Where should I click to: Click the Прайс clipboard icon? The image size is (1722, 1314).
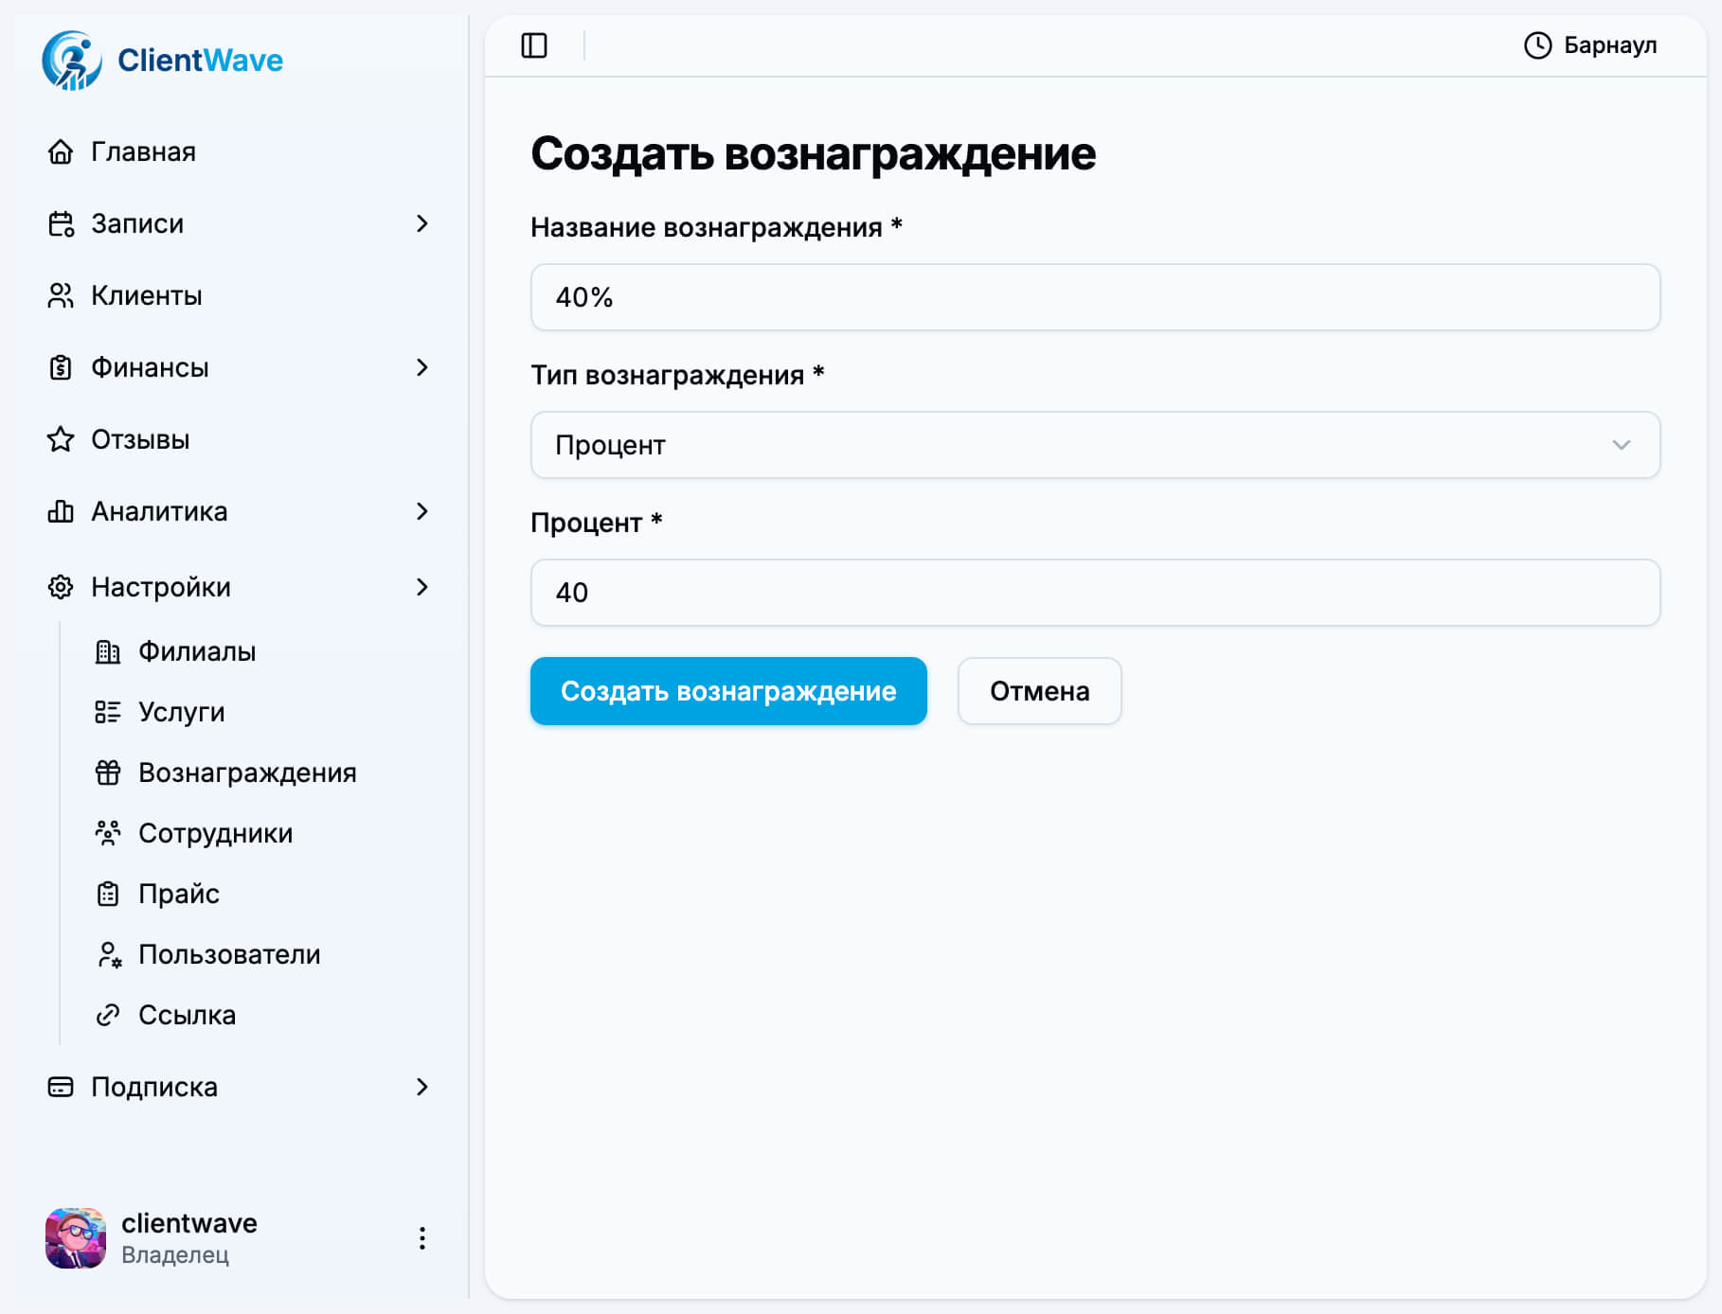108,894
